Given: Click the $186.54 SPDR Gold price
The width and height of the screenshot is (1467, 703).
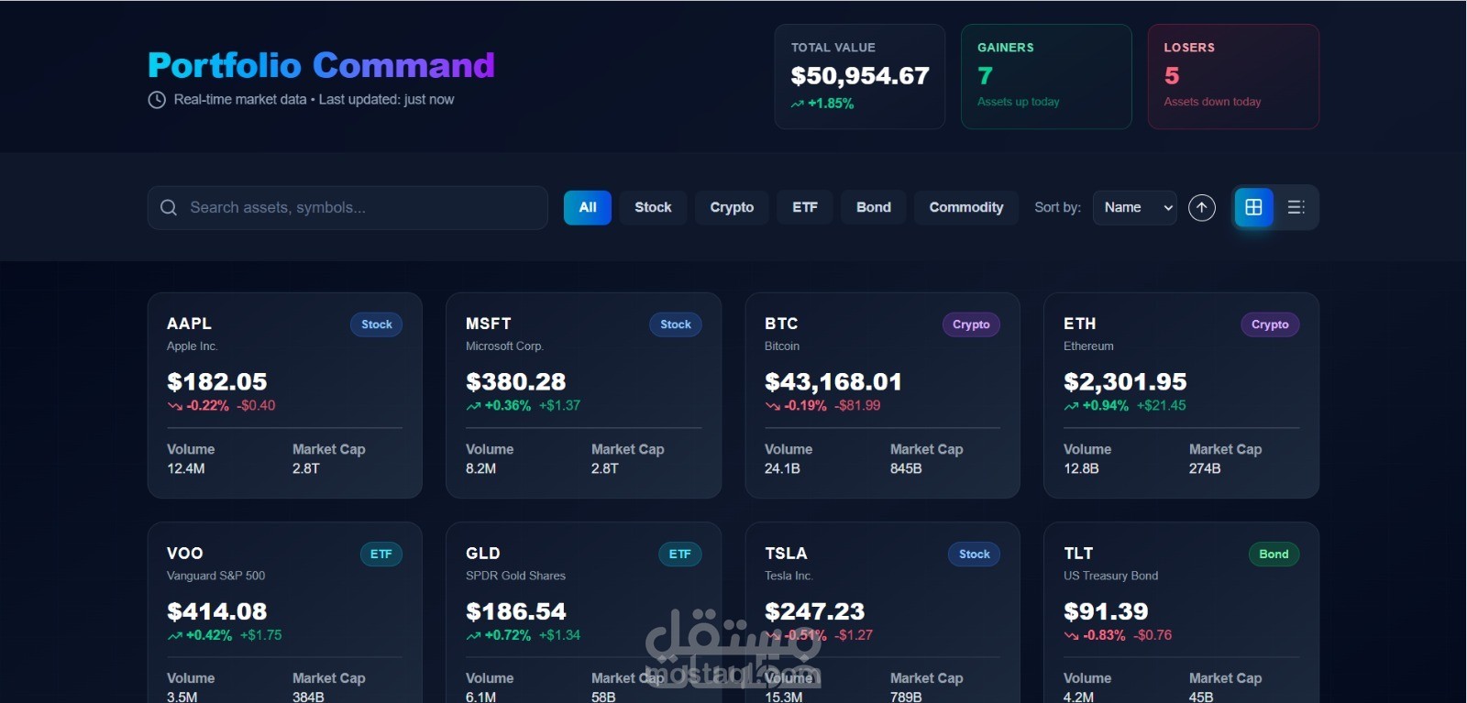Looking at the screenshot, I should pos(516,611).
